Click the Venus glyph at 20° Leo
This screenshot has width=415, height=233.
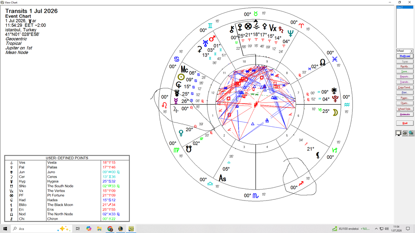181,132
